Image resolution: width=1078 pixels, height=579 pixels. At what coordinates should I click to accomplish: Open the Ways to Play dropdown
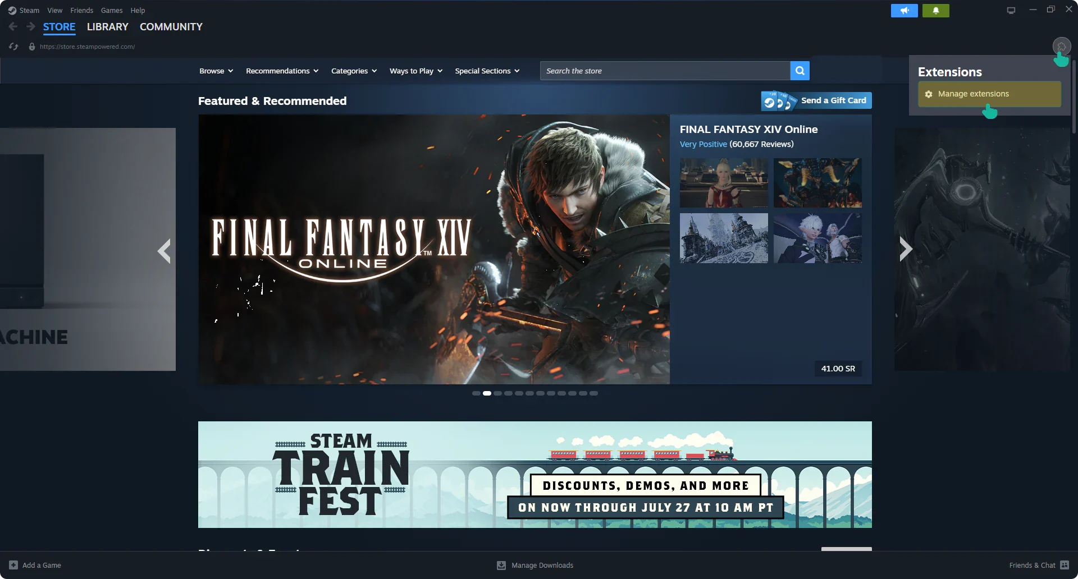pyautogui.click(x=416, y=71)
